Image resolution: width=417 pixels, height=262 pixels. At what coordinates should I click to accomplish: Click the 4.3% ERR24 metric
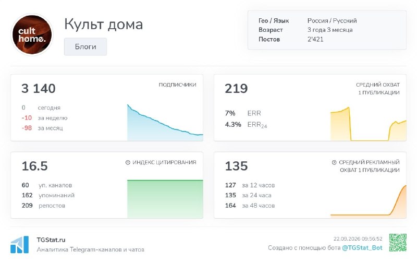[x=246, y=125]
